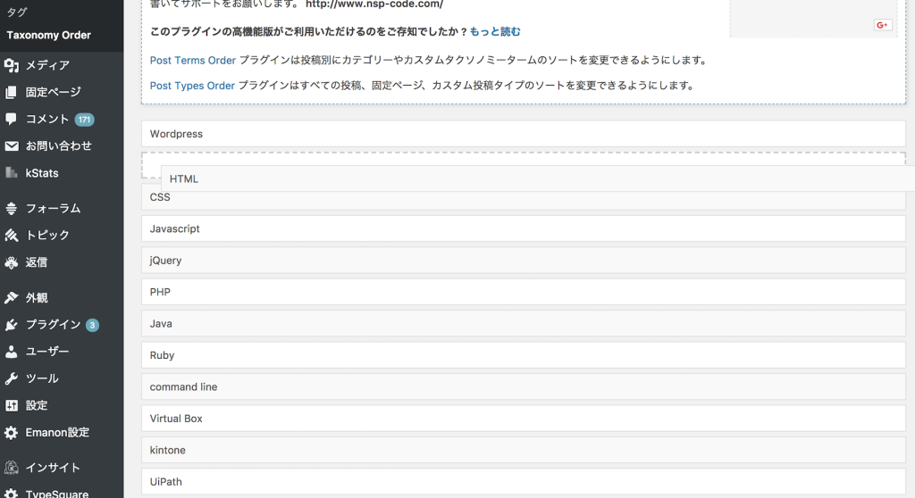Click the comments speech bubble icon

(x=11, y=119)
